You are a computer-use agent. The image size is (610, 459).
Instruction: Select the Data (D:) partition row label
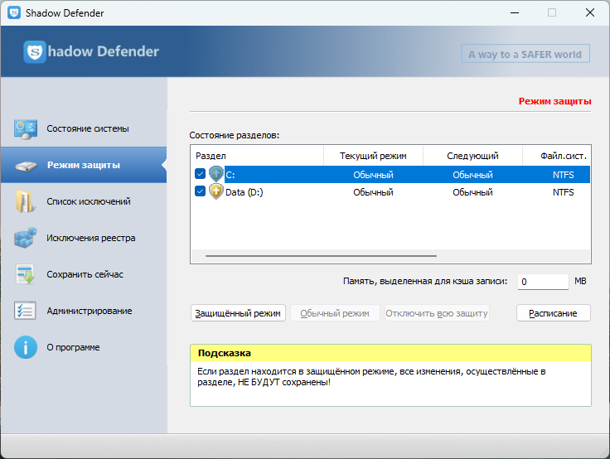[244, 192]
